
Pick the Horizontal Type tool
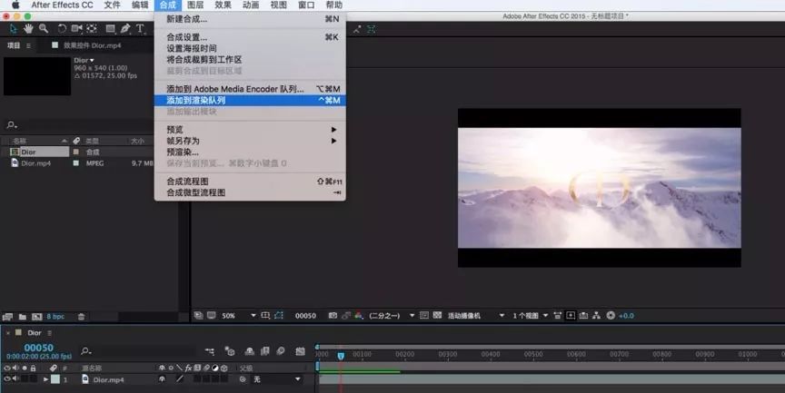click(140, 29)
